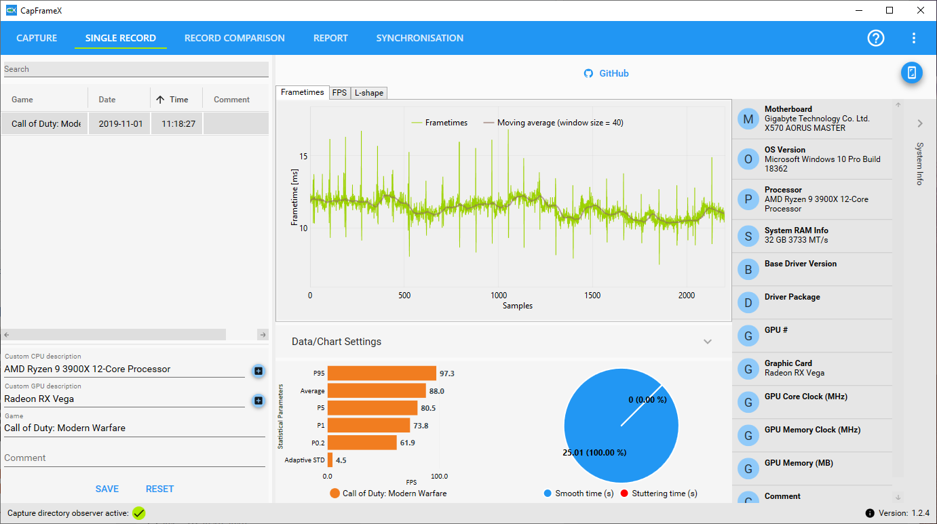Collapse the System Info side panel arrow
Screen dimensions: 937x524
(x=919, y=123)
